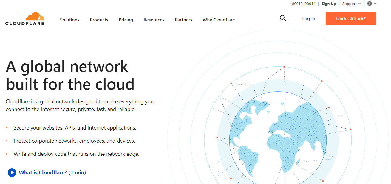Click the Cloudflare logo

25,19
